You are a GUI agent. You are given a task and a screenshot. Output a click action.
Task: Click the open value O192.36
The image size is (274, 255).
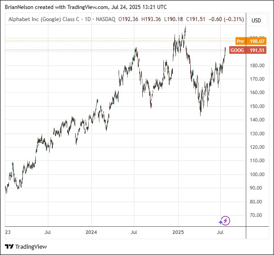[128, 19]
